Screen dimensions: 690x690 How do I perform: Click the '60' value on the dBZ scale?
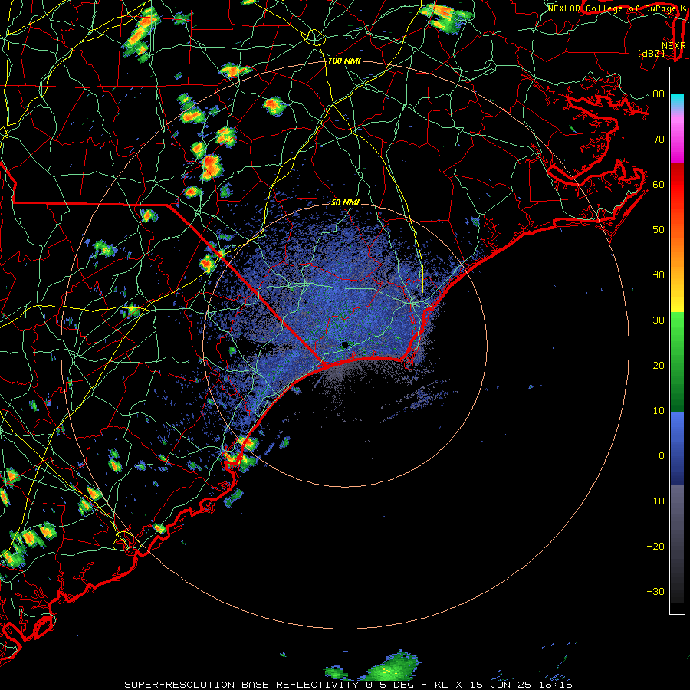point(659,184)
